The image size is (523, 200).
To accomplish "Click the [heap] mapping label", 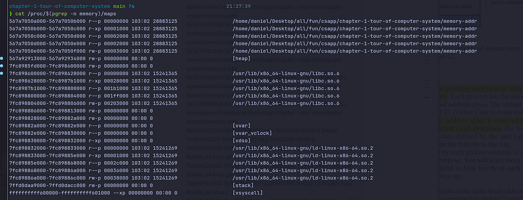I will click(241, 58).
